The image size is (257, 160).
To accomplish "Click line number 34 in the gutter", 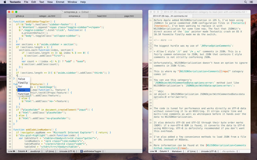I will (x=10, y=76).
